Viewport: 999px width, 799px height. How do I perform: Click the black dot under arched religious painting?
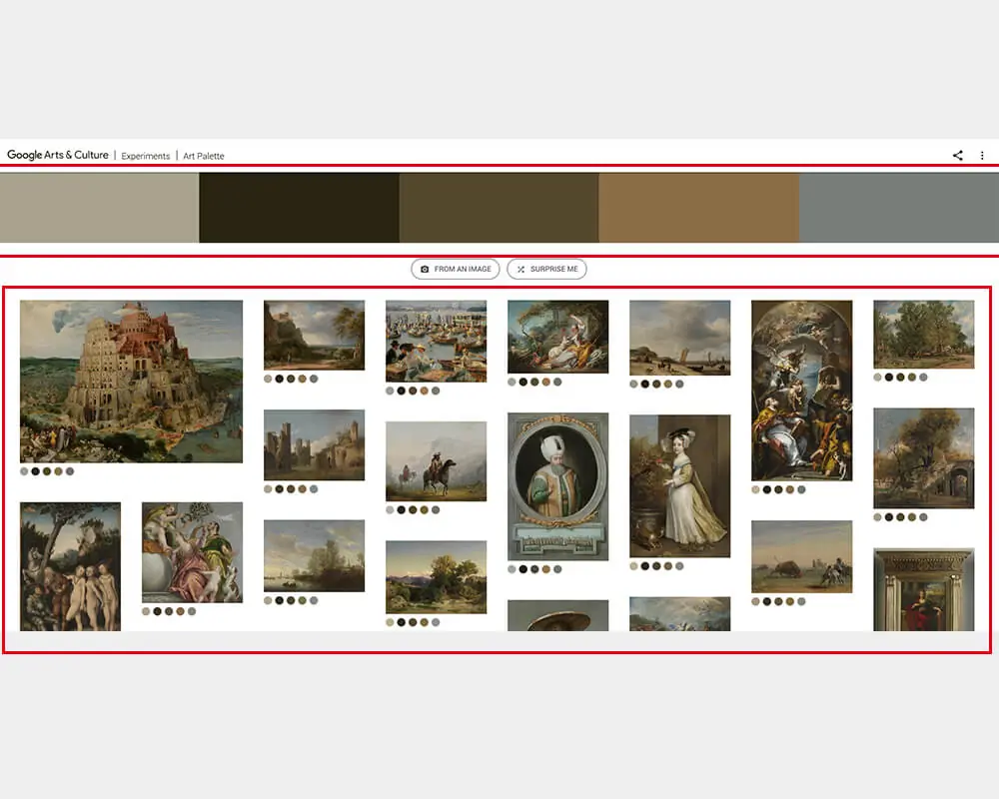(x=767, y=489)
